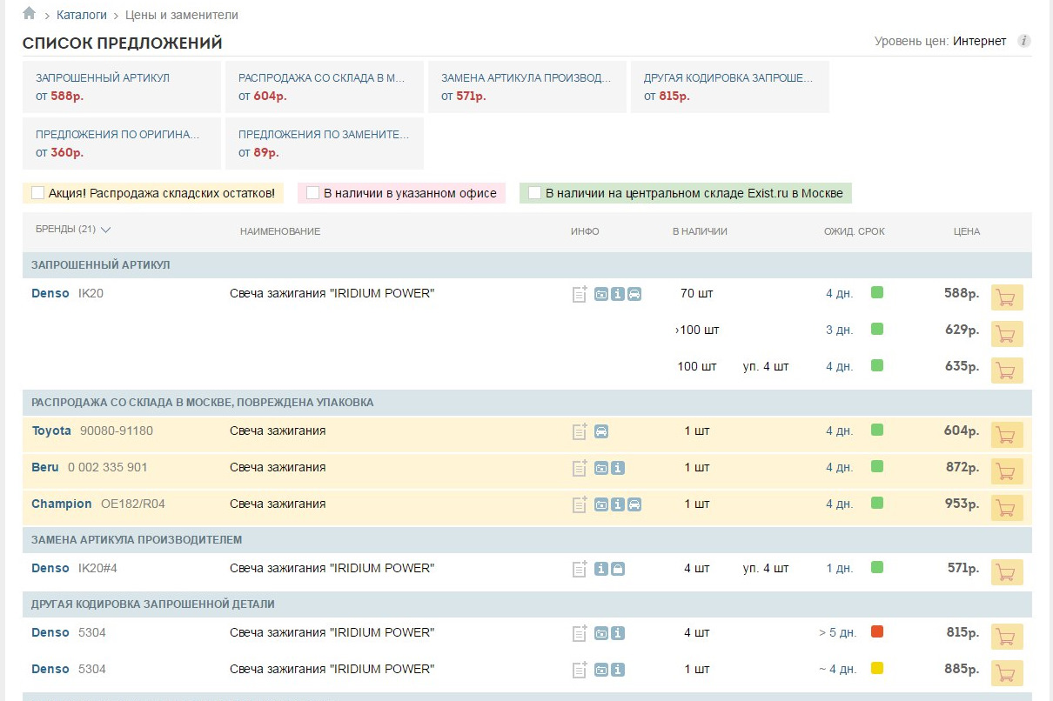Select 'Другая кодировка запроше...' tile
This screenshot has height=701, width=1053.
(730, 87)
